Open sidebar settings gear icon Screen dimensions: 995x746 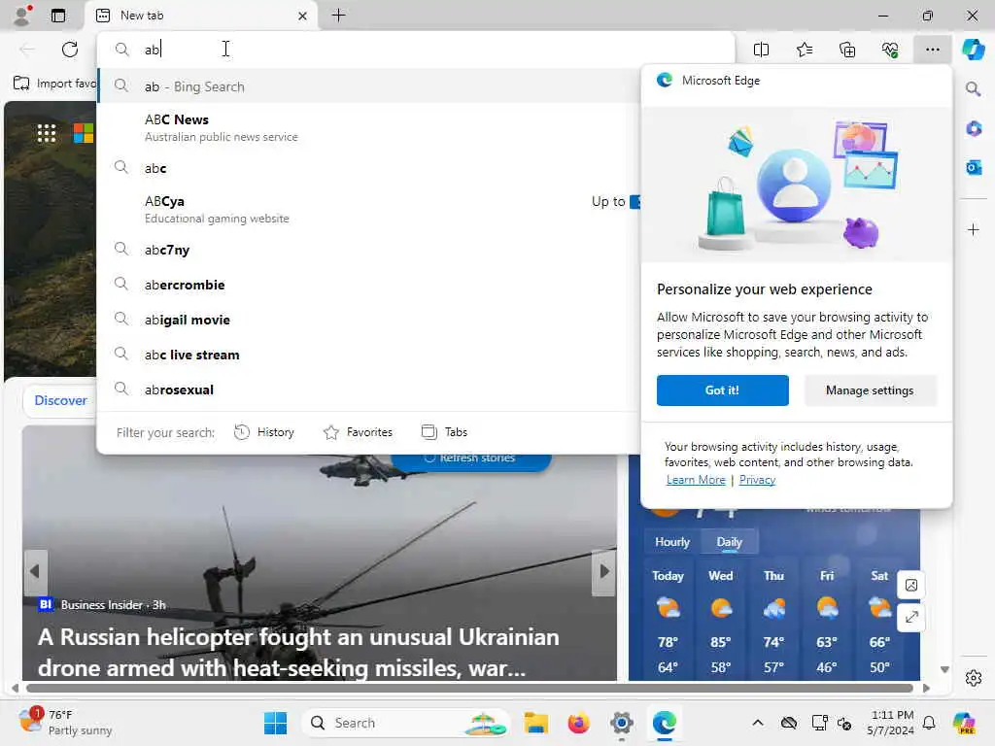pyautogui.click(x=974, y=678)
